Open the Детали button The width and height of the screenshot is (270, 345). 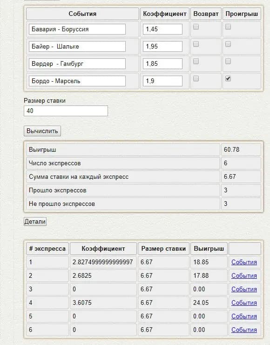click(35, 222)
